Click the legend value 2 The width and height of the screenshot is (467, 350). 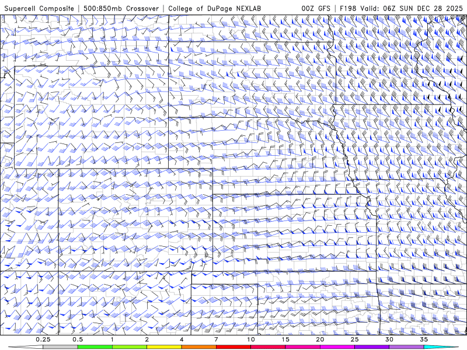click(x=147, y=339)
